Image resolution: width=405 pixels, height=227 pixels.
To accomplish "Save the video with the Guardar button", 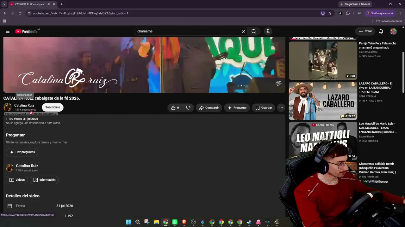I will 264,108.
